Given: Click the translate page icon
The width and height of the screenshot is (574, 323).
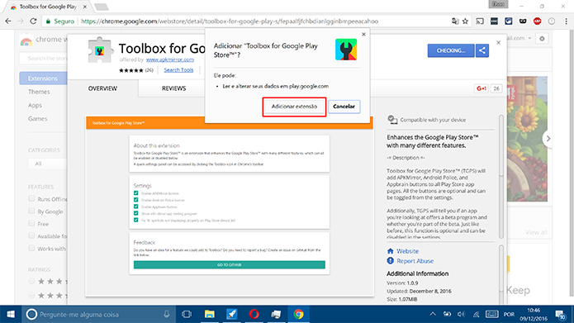Looking at the screenshot, I should click(x=455, y=21).
